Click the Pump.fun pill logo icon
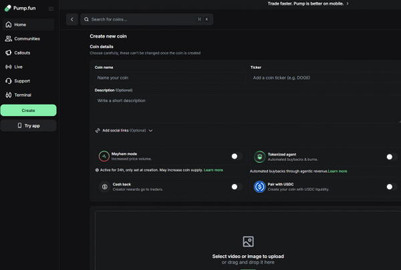The image size is (401, 270). 8,8
